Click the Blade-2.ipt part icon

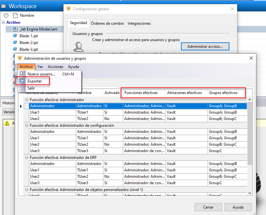15,42
